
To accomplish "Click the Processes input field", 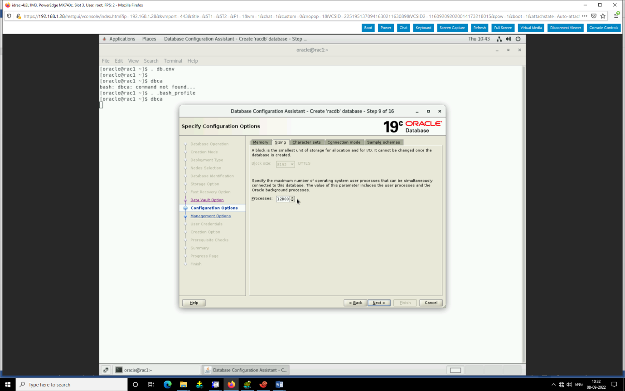I will click(283, 199).
